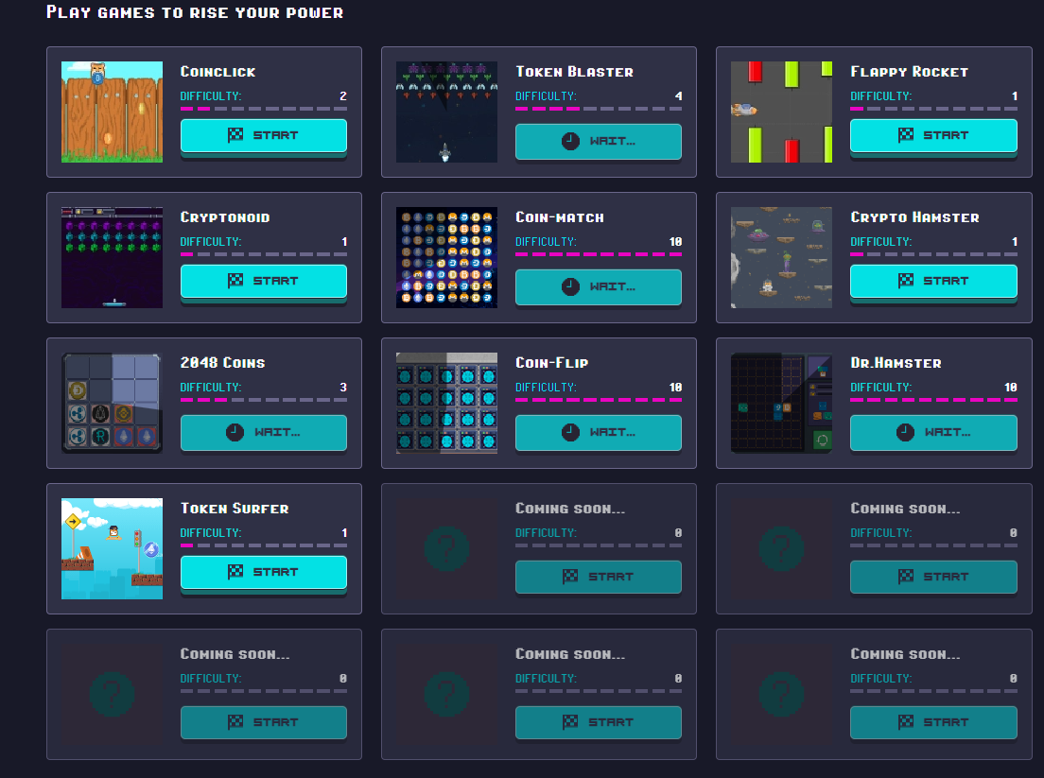
Task: Start the CoinClick game
Action: pyautogui.click(x=264, y=136)
